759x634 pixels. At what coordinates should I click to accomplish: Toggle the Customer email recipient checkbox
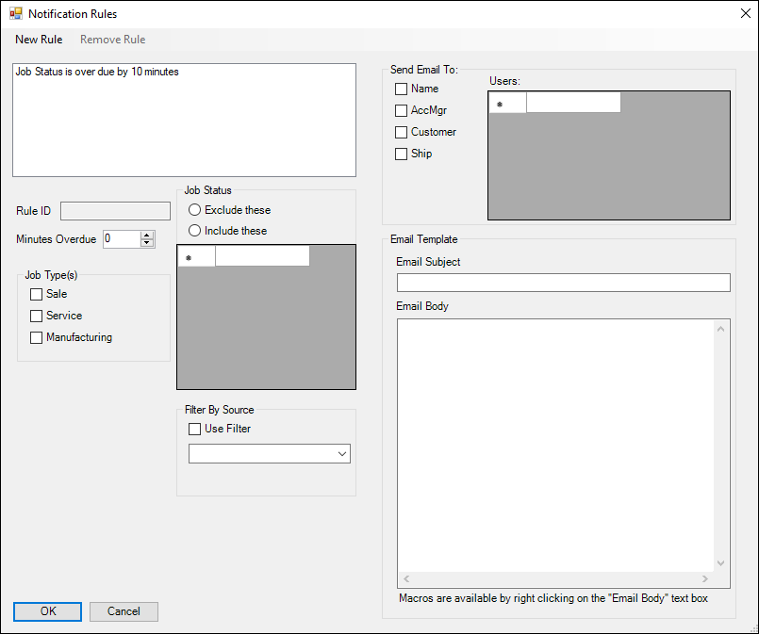[x=402, y=133]
